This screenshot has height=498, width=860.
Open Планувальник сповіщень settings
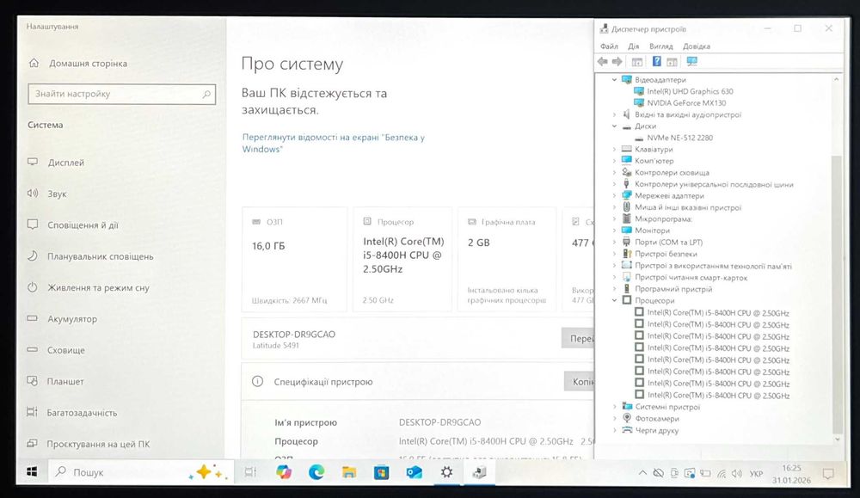tap(90, 256)
